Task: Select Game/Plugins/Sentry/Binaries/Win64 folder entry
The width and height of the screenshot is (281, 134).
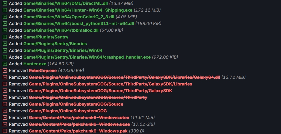Action: (63, 50)
